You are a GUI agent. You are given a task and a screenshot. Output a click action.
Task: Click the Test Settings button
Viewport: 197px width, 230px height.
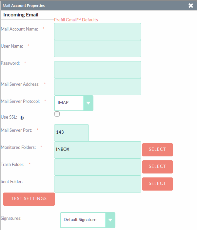[x=29, y=199]
